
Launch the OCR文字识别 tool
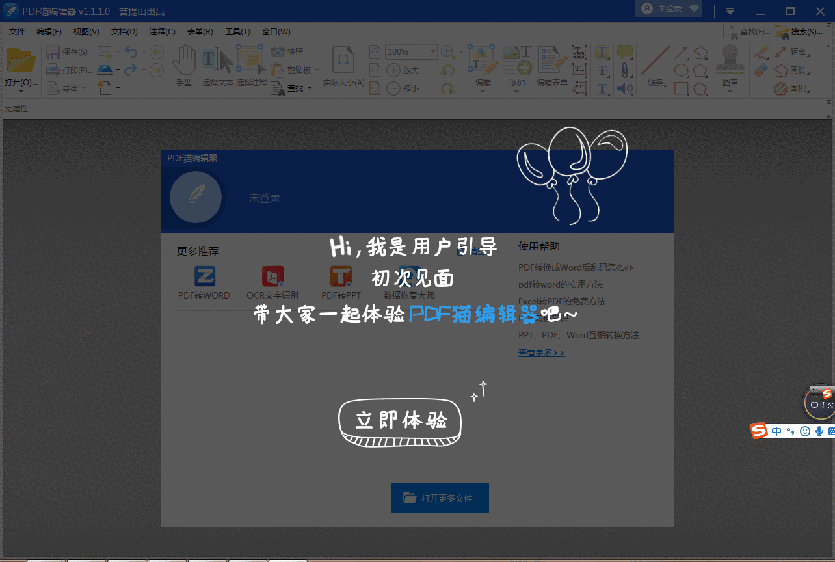click(272, 275)
